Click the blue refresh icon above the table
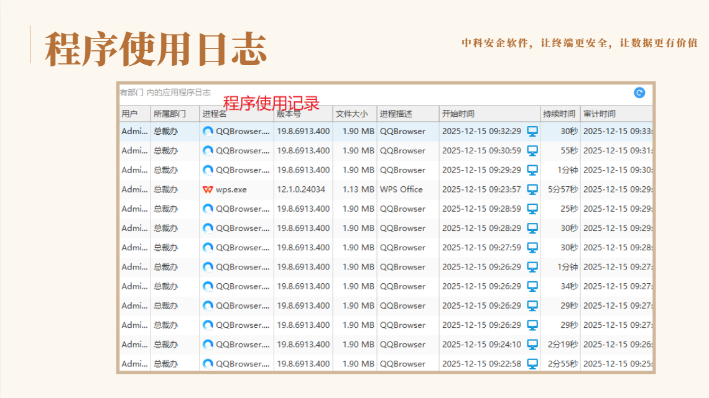 639,93
